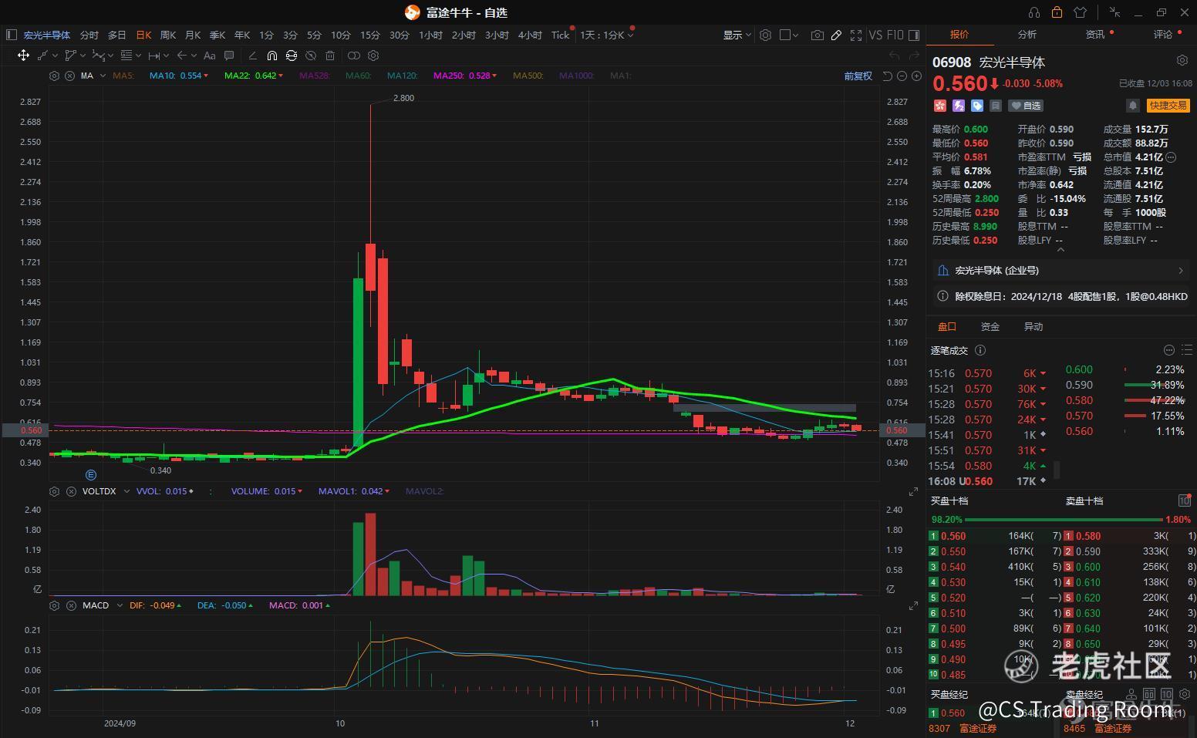1197x738 pixels.
Task: Delete drawings with trash icon
Action: click(x=330, y=56)
